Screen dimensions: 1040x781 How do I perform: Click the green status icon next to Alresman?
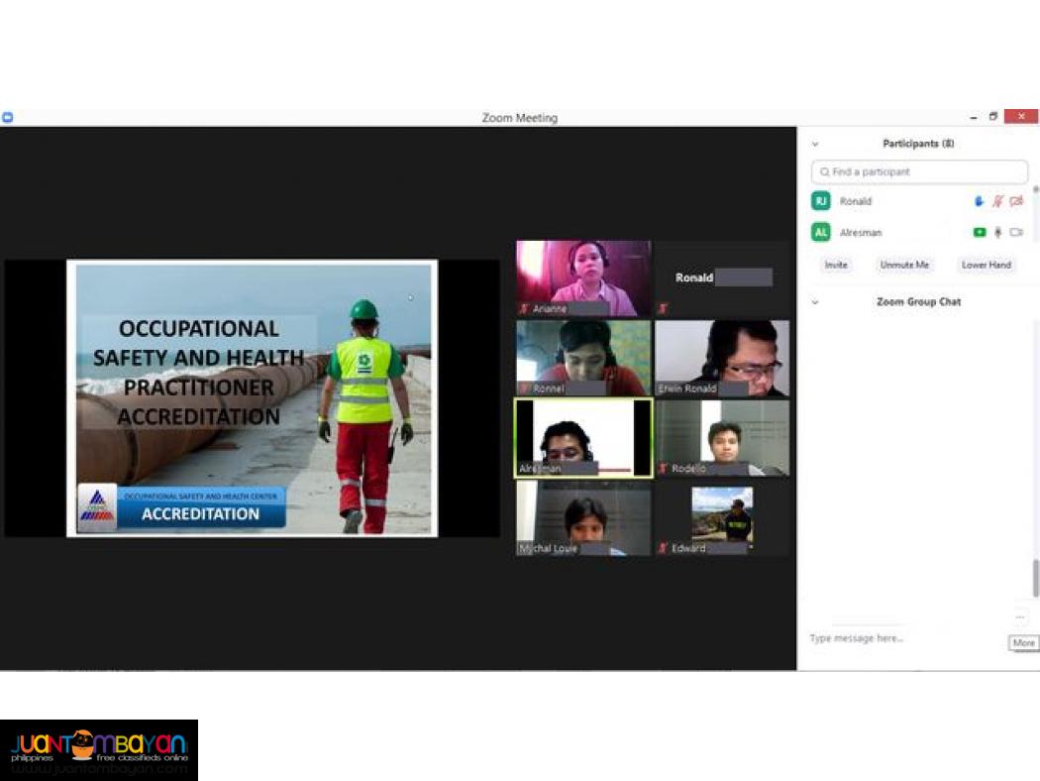[x=980, y=232]
